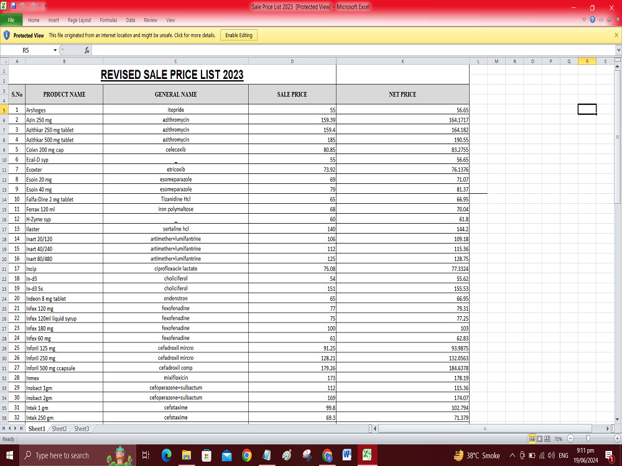622x466 pixels.
Task: Open the Undo history dropdown arrow
Action: click(27, 6)
